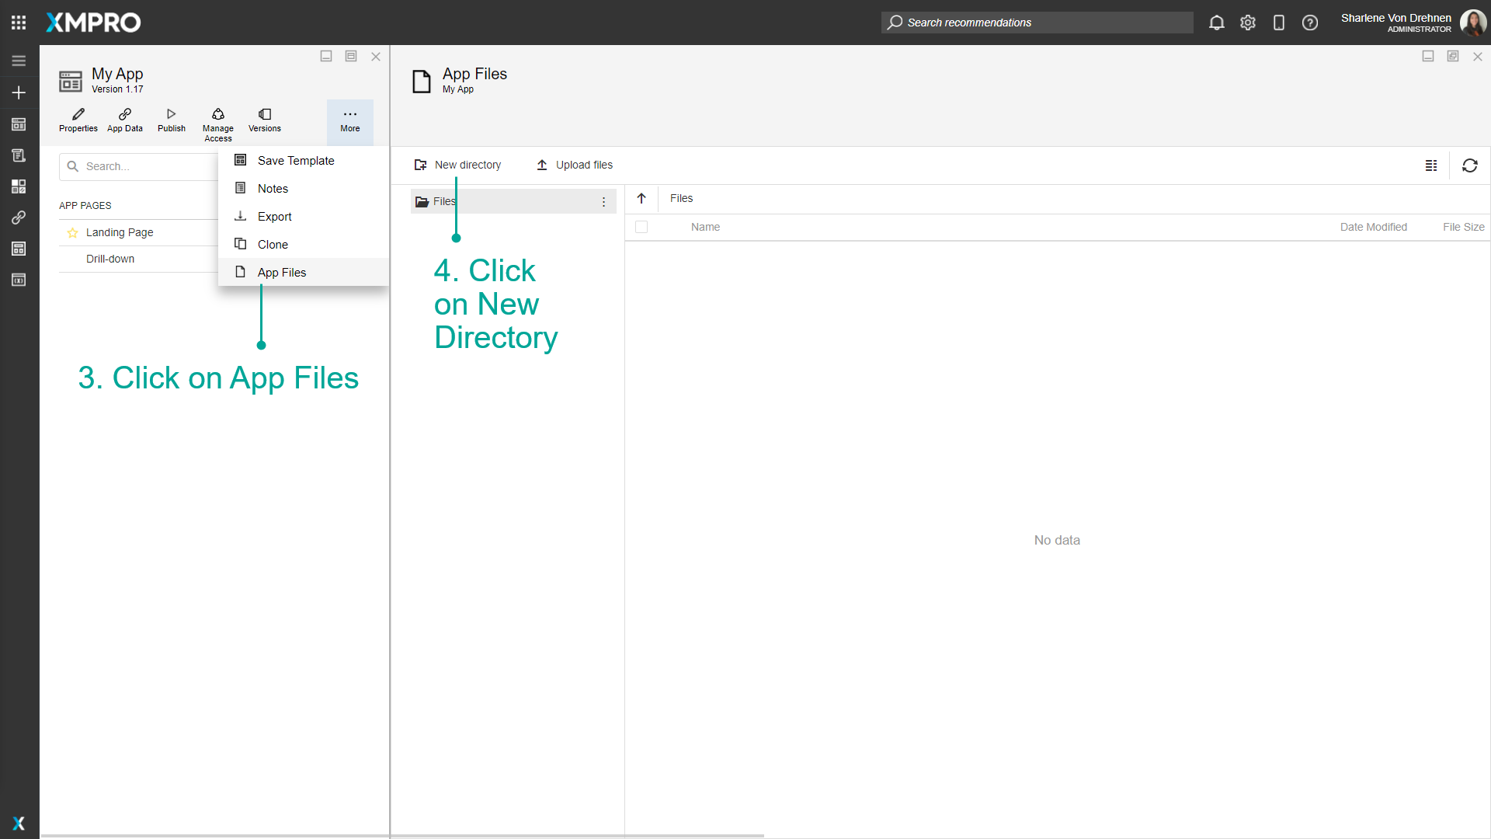Open the Files folder kebab menu
Screen dimensions: 1491x839
coord(604,201)
